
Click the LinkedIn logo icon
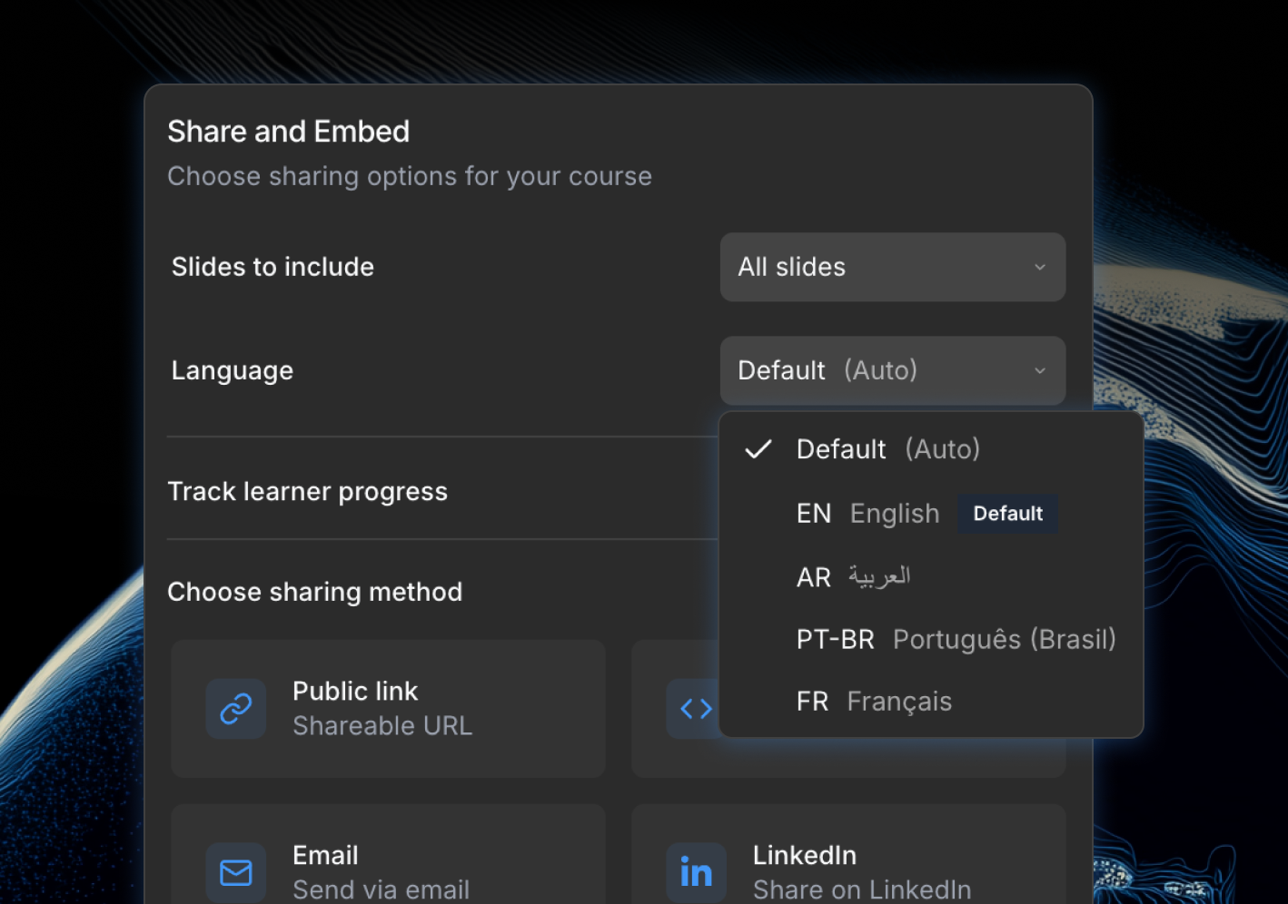pos(696,872)
